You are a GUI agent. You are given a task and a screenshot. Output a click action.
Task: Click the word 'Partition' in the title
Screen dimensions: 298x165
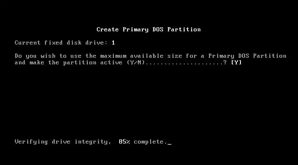click(184, 29)
